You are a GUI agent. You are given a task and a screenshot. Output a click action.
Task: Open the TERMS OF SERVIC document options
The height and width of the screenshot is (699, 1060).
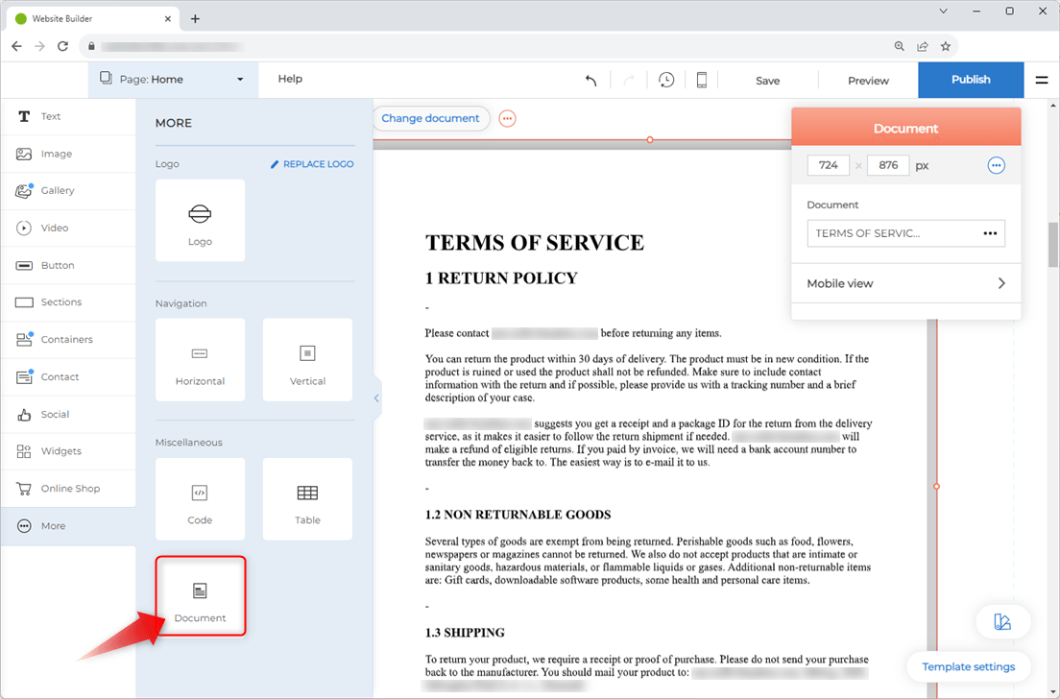click(990, 232)
